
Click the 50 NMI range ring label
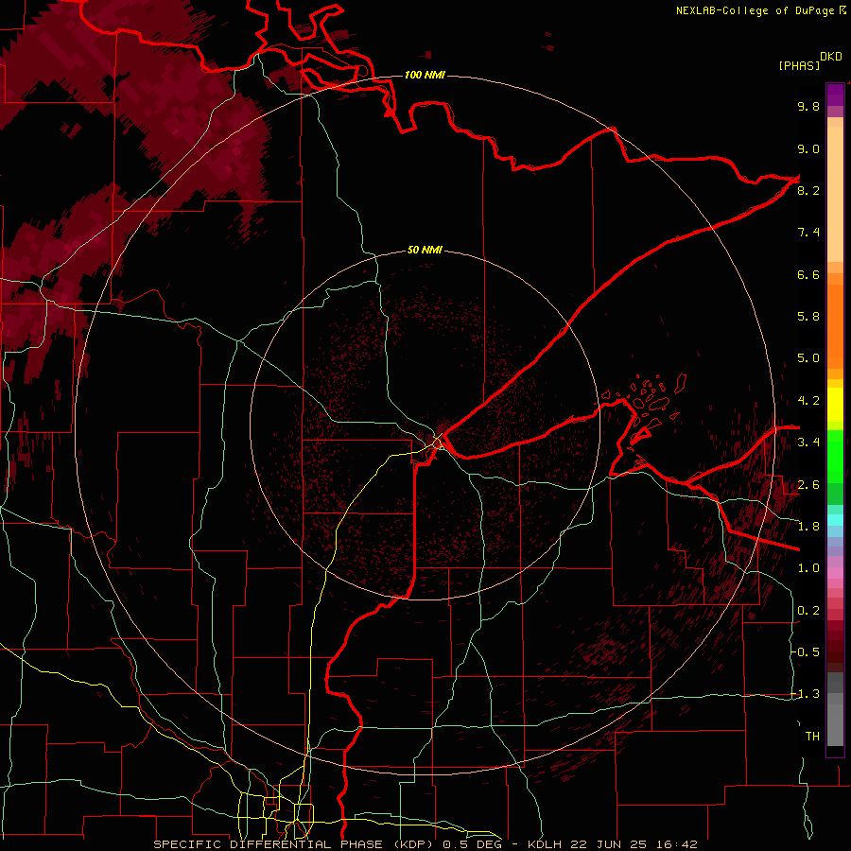point(425,251)
